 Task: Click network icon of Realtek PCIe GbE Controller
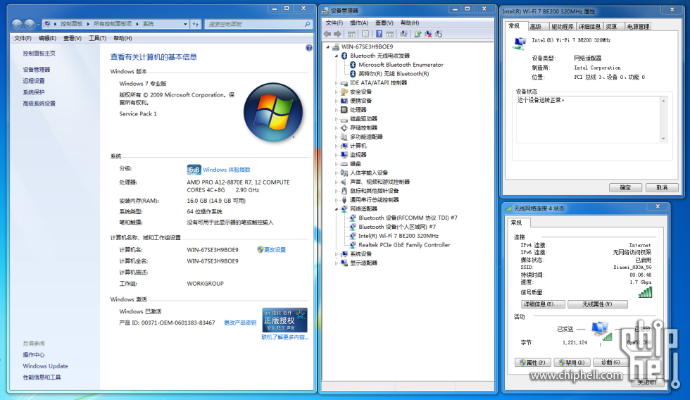[x=353, y=245]
